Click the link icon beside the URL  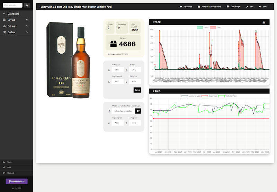click(109, 111)
